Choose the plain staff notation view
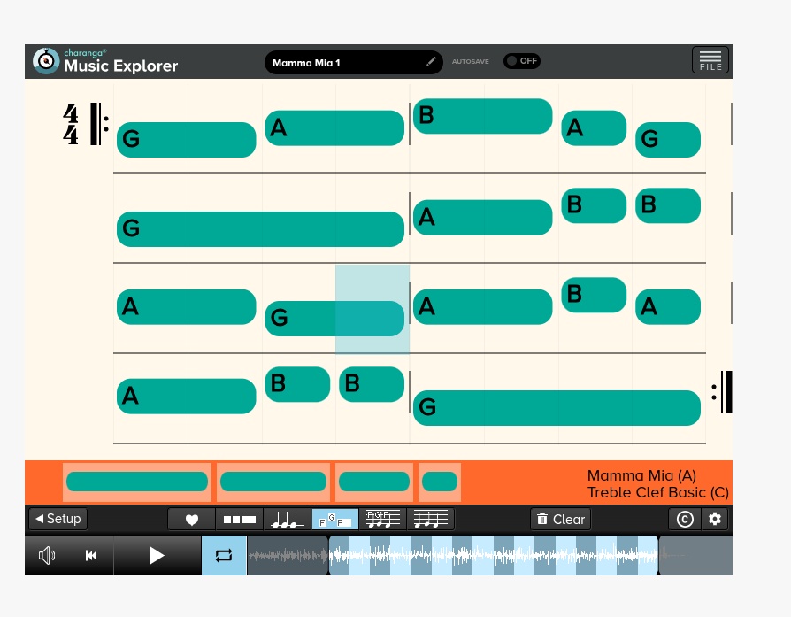 [x=431, y=520]
